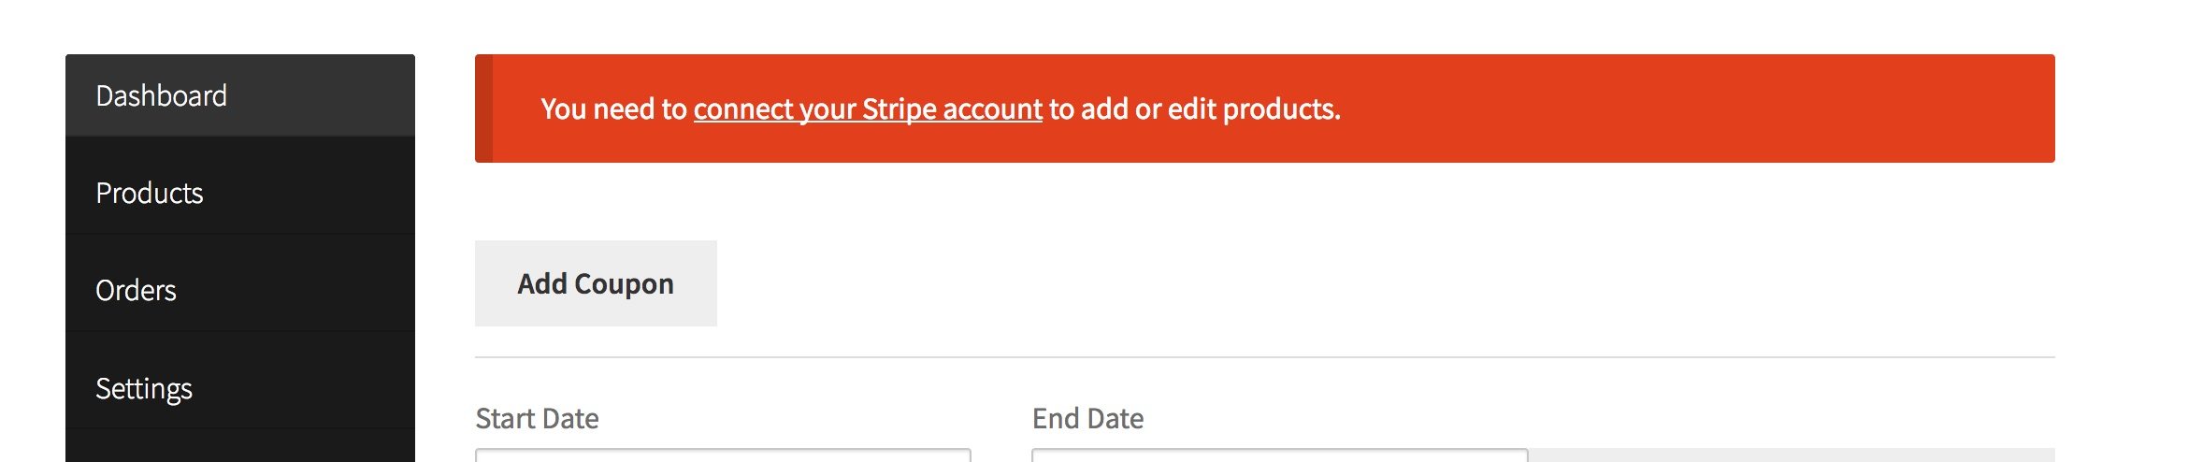Click the empty sidebar area below Settings
2188x462 pixels.
tap(240, 446)
